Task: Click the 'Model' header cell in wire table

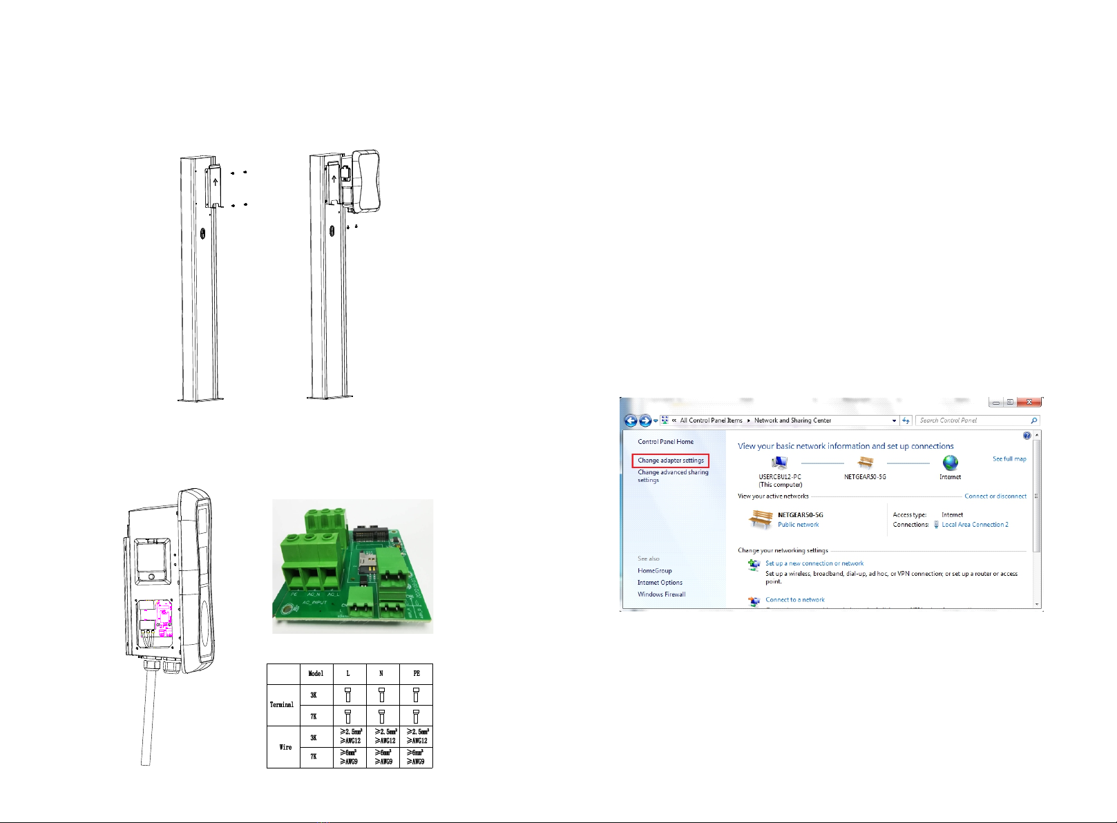Action: click(316, 674)
